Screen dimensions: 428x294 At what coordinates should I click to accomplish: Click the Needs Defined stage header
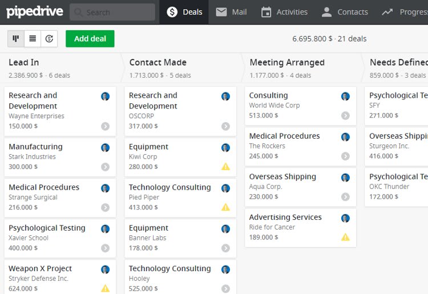(395, 68)
